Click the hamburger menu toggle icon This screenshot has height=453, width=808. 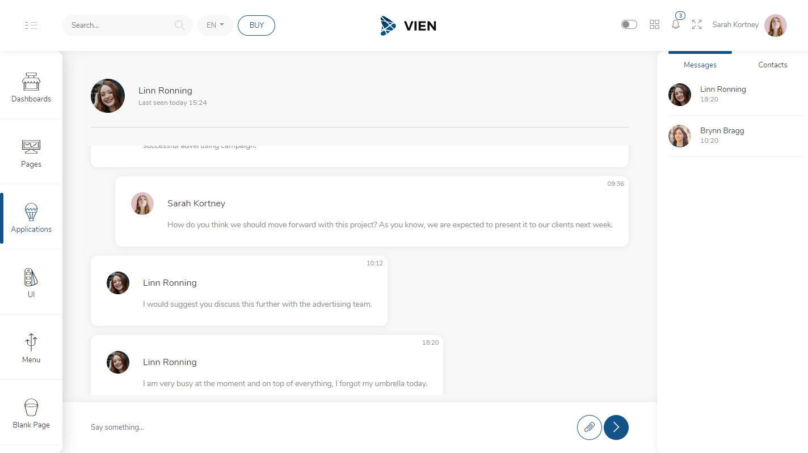(x=31, y=26)
